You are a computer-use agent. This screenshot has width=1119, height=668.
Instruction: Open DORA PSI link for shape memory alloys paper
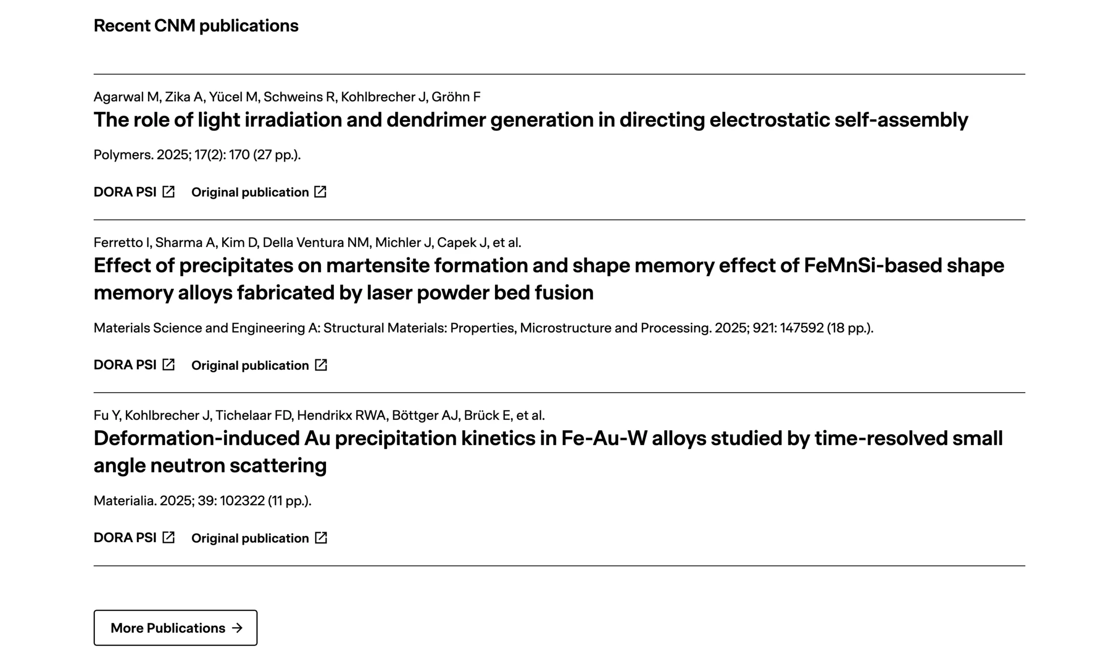click(x=134, y=365)
